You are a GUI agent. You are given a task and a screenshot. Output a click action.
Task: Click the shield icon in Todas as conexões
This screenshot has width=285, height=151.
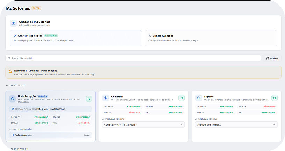coord(13,135)
